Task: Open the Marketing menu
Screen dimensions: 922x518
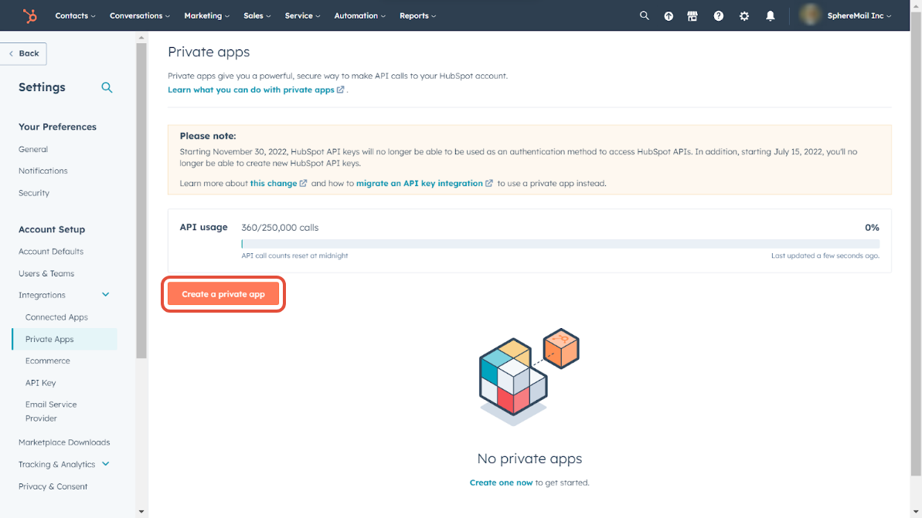Action: pos(206,16)
